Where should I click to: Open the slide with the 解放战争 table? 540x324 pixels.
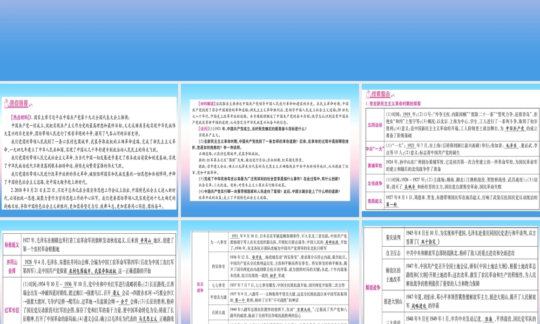tap(451, 272)
